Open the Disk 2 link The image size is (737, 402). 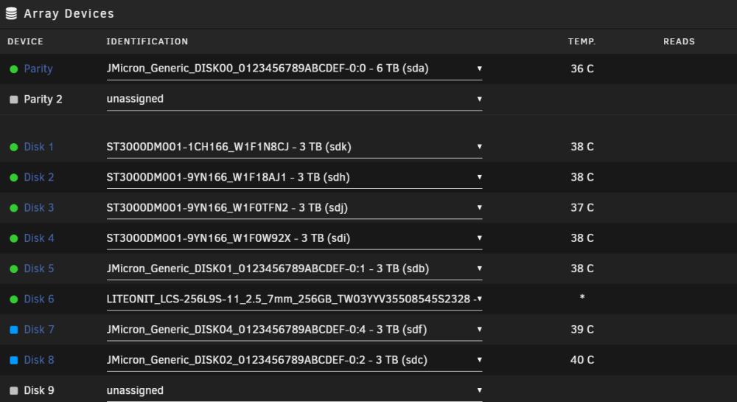coord(39,177)
